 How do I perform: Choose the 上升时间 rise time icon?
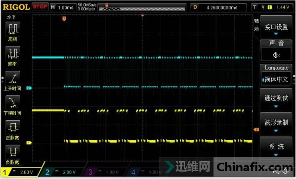pos(13,78)
